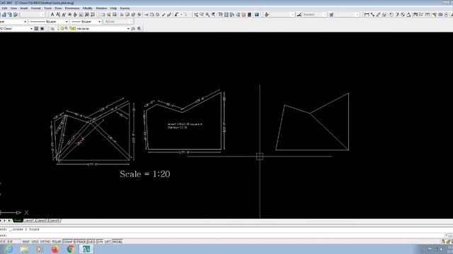Click the Plot print icon
The height and width of the screenshot is (254, 453).
(122, 15)
